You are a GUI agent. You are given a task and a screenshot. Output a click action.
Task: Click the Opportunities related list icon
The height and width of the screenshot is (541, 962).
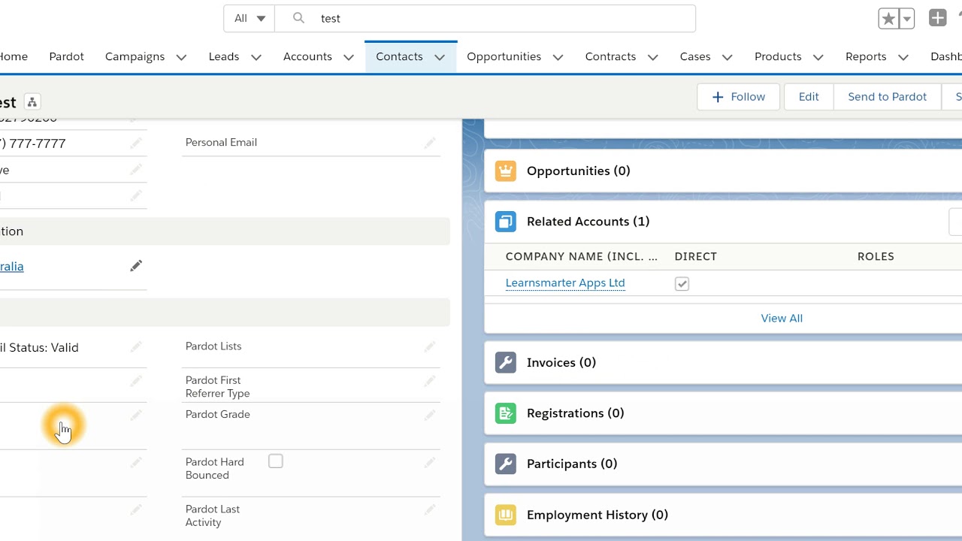coord(505,171)
